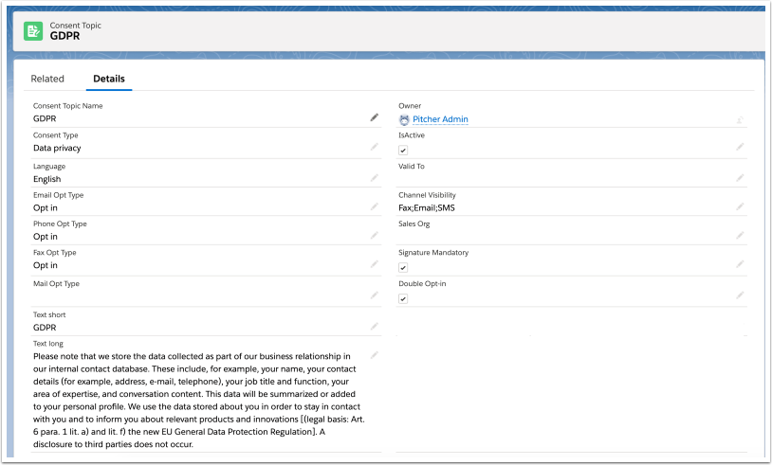This screenshot has height=465, width=772.
Task: Click the Consent Topic header icon
Action: click(33, 31)
